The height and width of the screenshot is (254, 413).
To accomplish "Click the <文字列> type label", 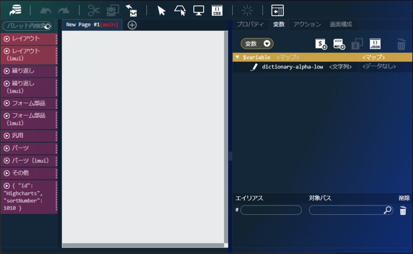I will 340,67.
